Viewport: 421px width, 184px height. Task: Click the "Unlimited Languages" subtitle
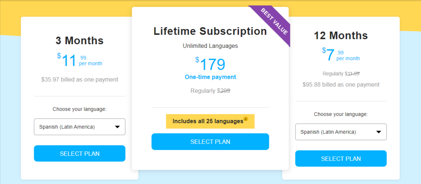click(x=210, y=46)
